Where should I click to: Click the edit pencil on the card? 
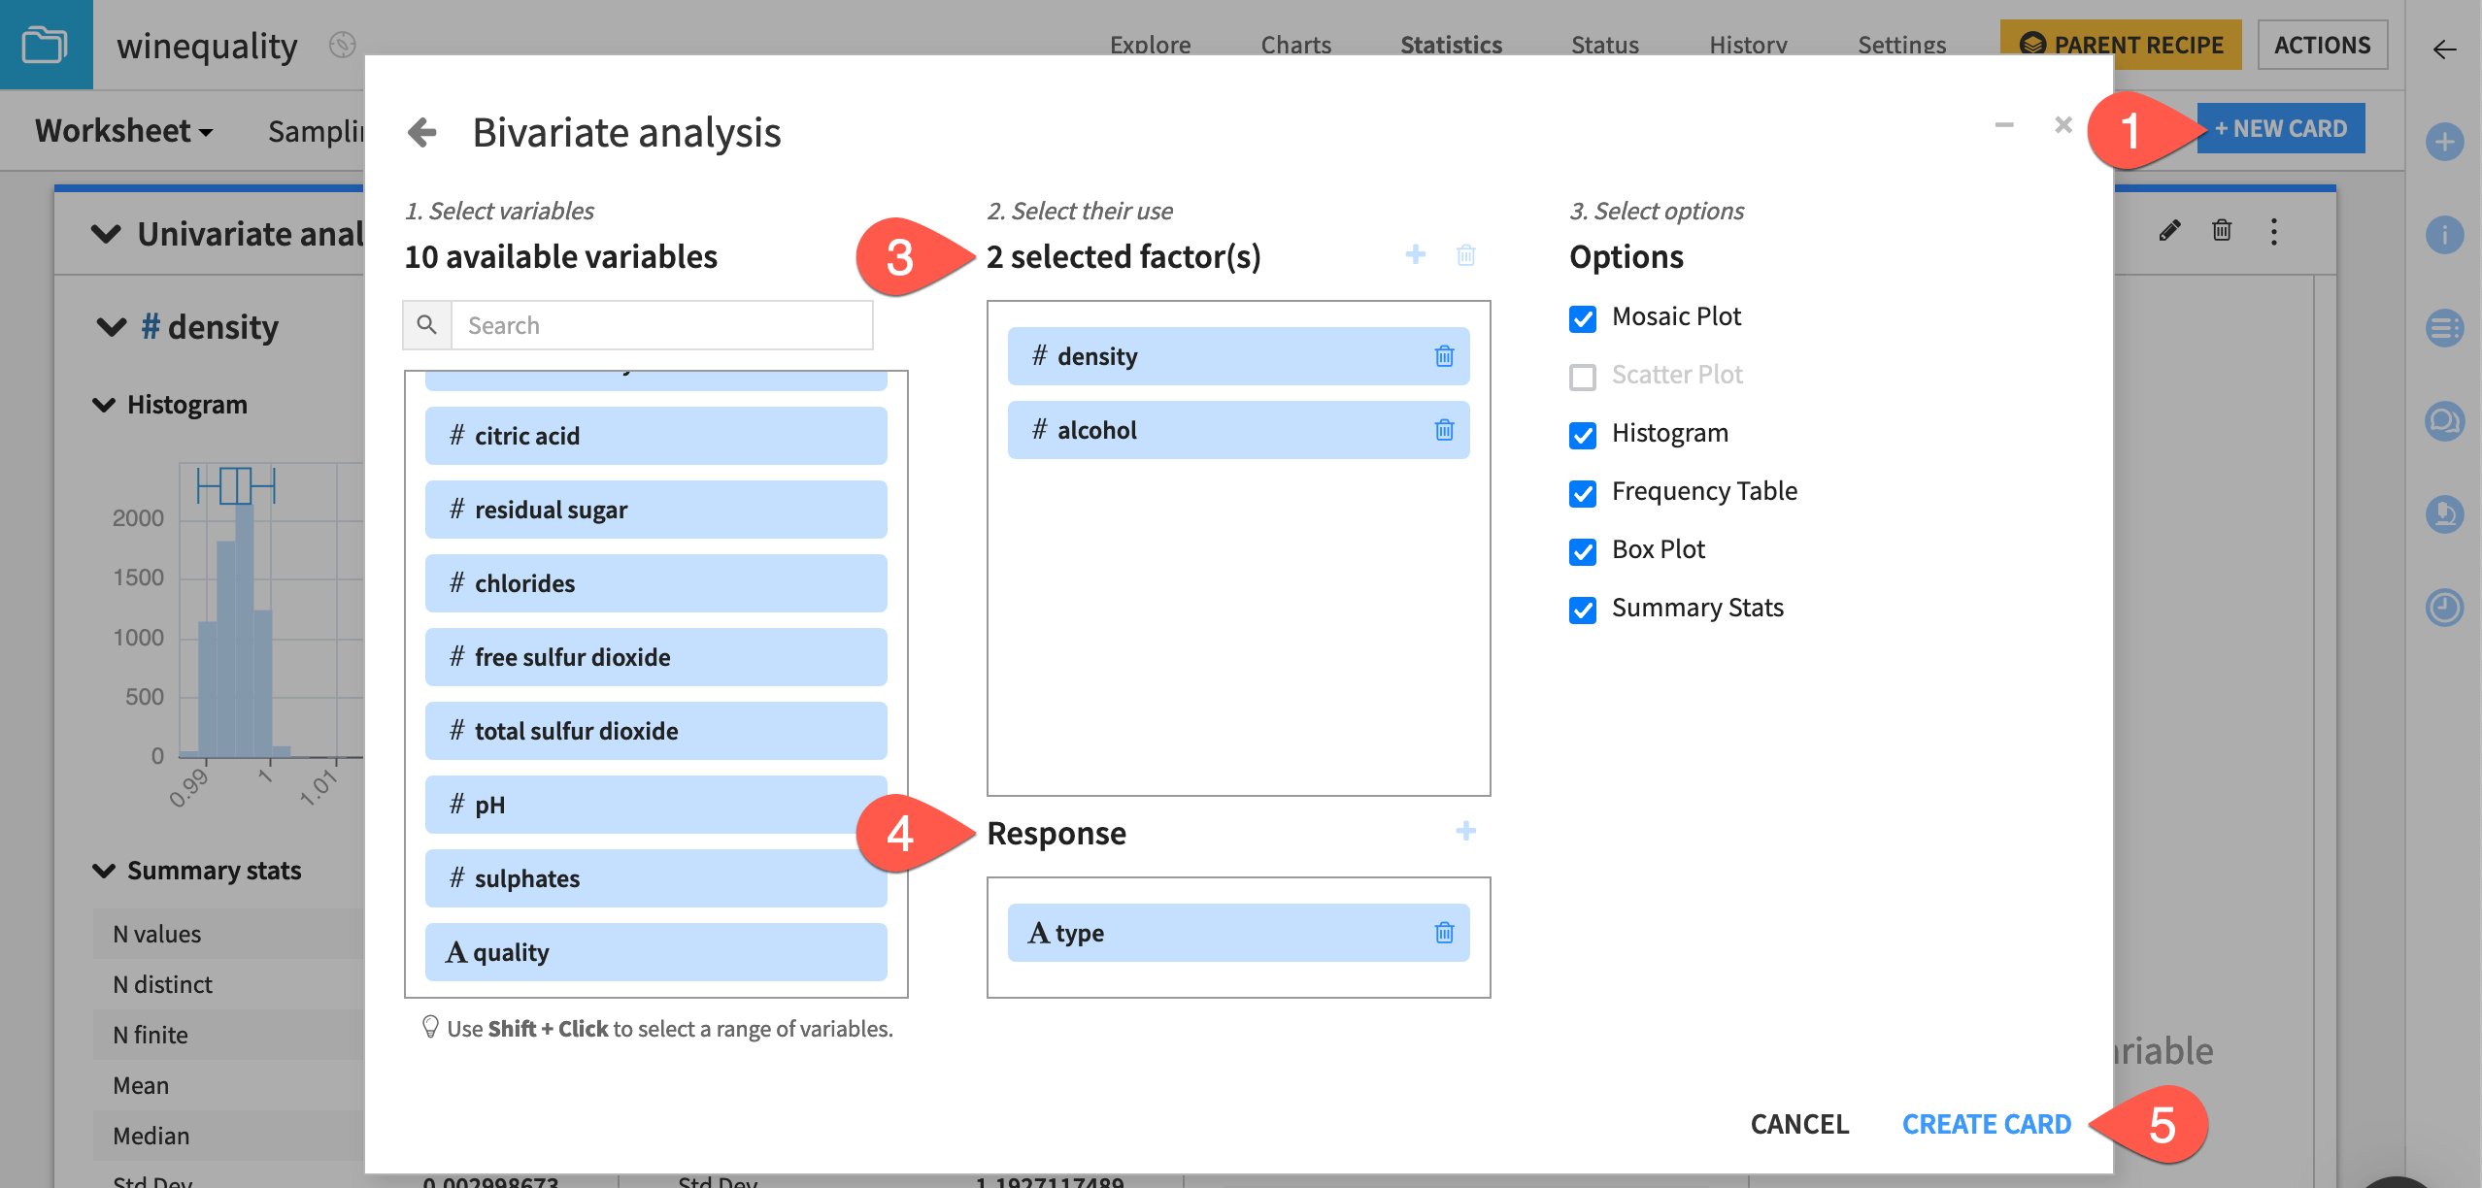coord(2169,231)
